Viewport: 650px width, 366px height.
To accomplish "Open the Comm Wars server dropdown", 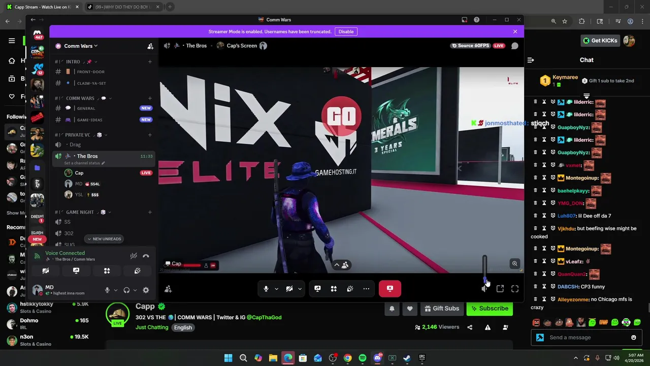I will 80,46.
